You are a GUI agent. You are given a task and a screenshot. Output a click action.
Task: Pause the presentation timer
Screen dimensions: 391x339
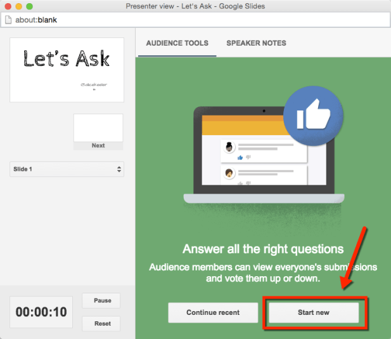(101, 300)
